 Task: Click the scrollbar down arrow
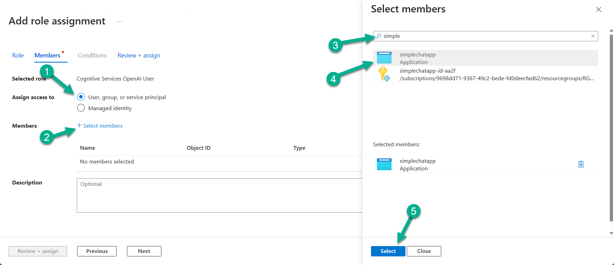tap(611, 233)
